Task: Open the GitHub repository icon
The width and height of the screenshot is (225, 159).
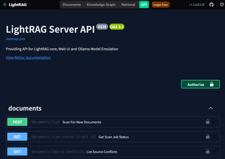Action: tap(211, 5)
